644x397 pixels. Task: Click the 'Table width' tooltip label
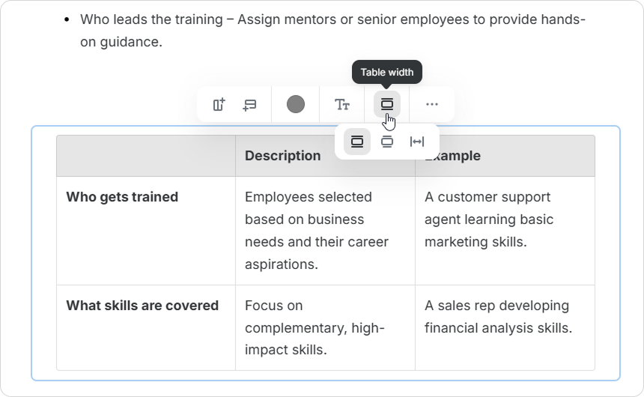click(x=387, y=73)
